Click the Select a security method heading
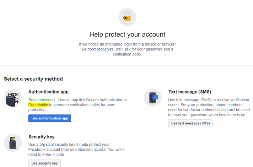This screenshot has width=253, height=167. [x=33, y=79]
